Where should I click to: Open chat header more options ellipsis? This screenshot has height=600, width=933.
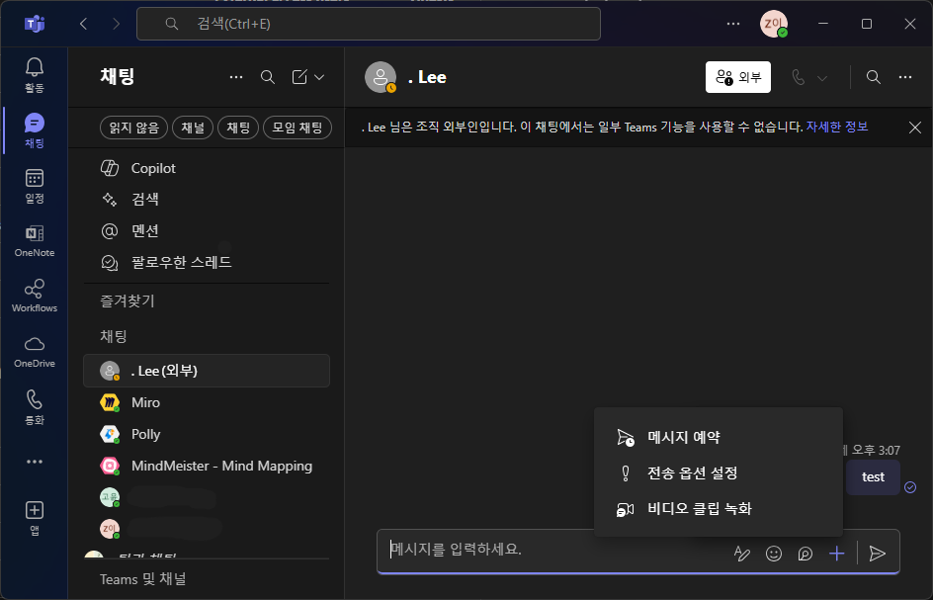click(905, 77)
